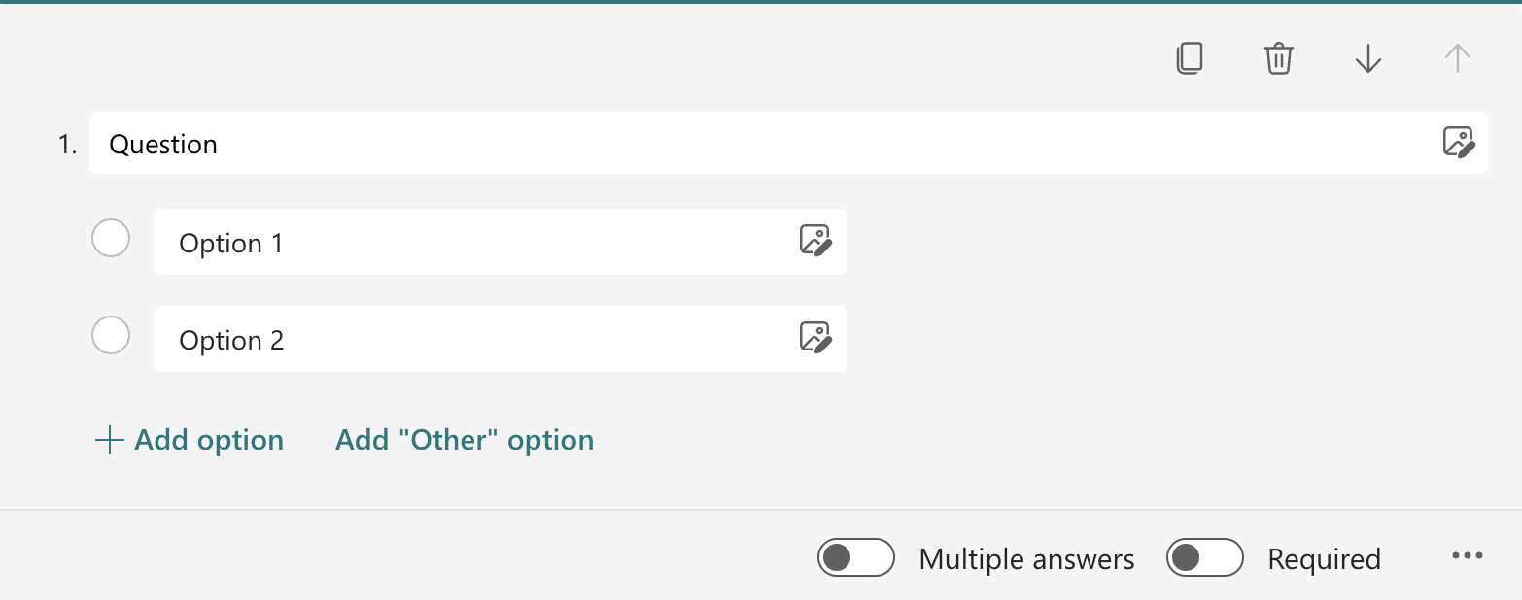
Task: Click the "Multiple answers" text label
Action: pyautogui.click(x=1026, y=559)
